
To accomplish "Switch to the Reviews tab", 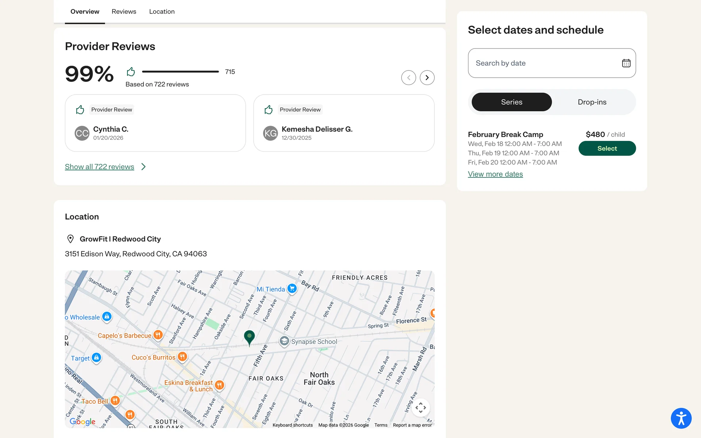I will tap(124, 12).
